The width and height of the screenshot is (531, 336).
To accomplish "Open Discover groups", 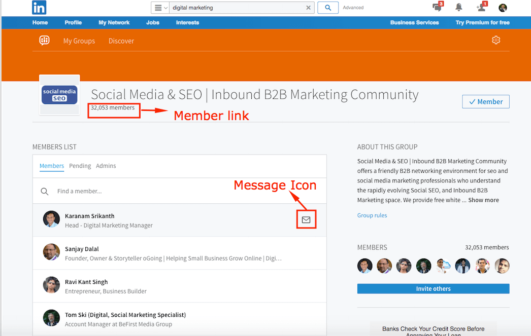I will point(121,41).
